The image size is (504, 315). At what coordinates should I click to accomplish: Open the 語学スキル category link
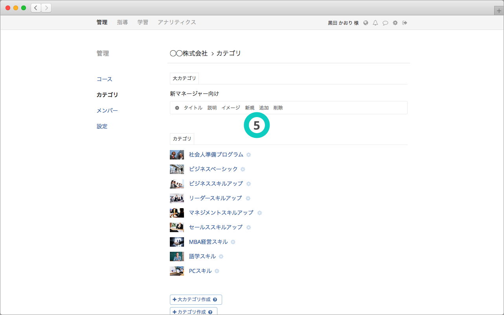(202, 256)
